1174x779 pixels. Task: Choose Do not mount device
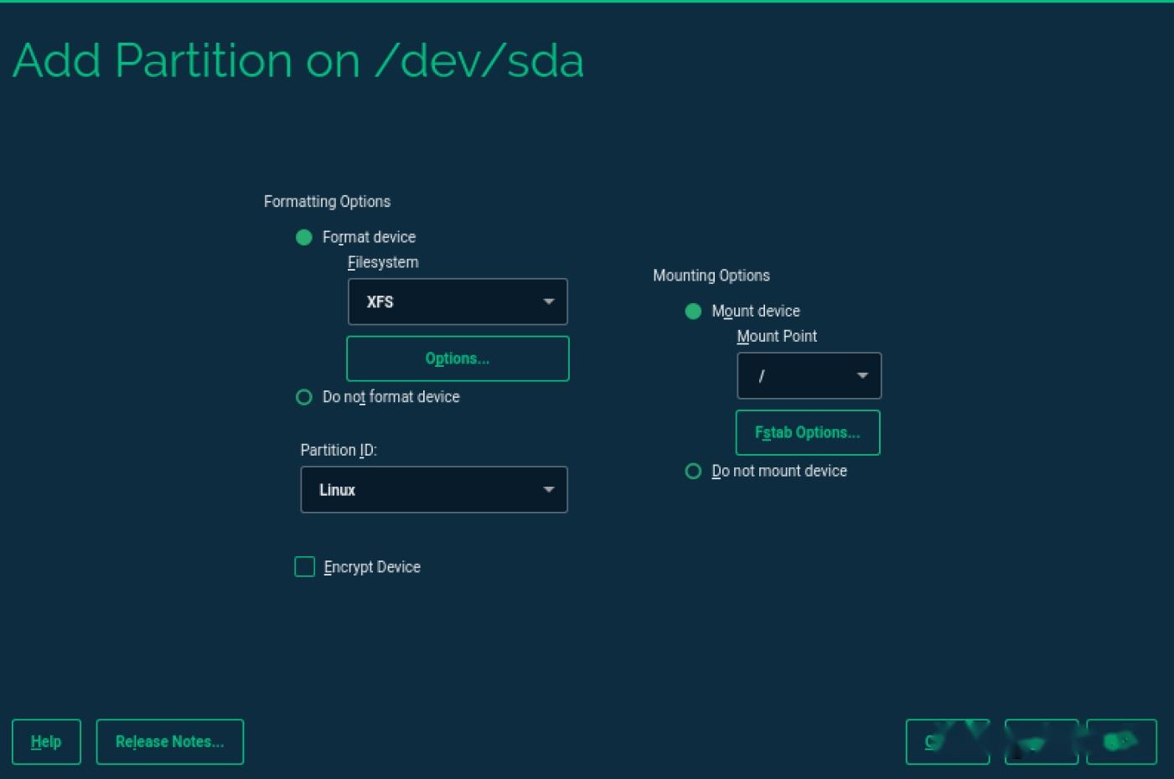(693, 471)
